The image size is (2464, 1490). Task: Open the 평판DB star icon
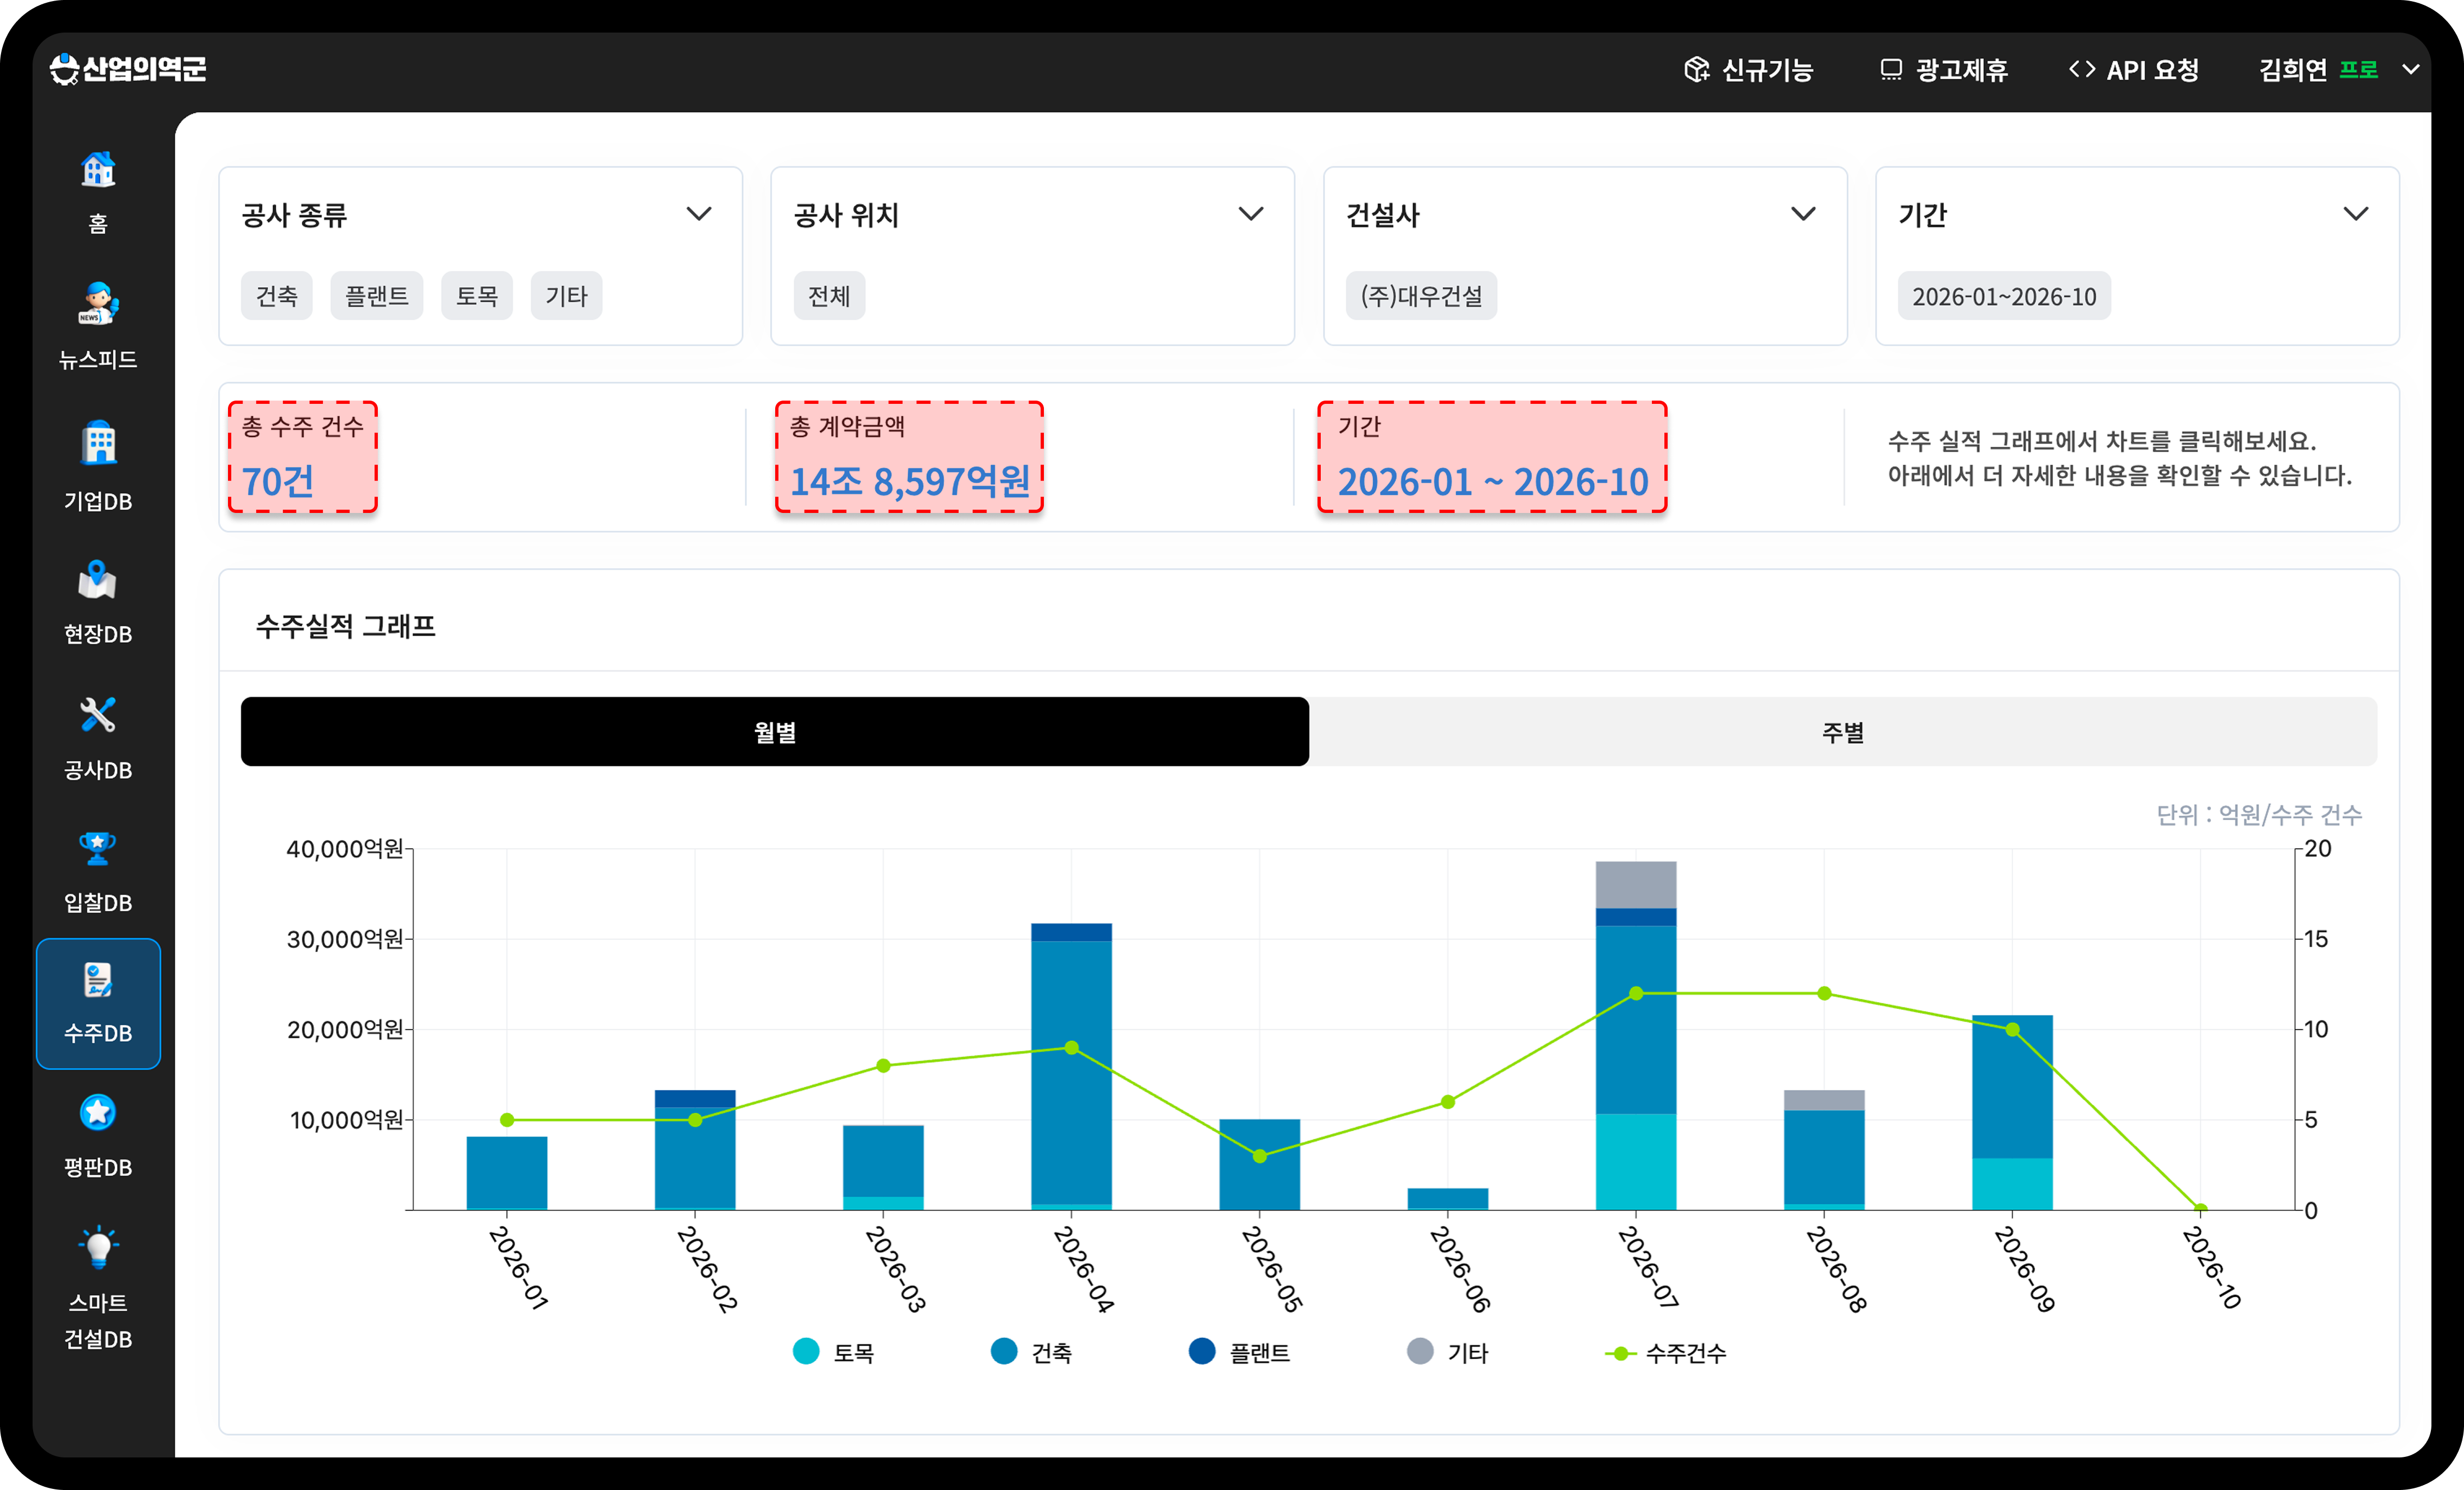98,1112
